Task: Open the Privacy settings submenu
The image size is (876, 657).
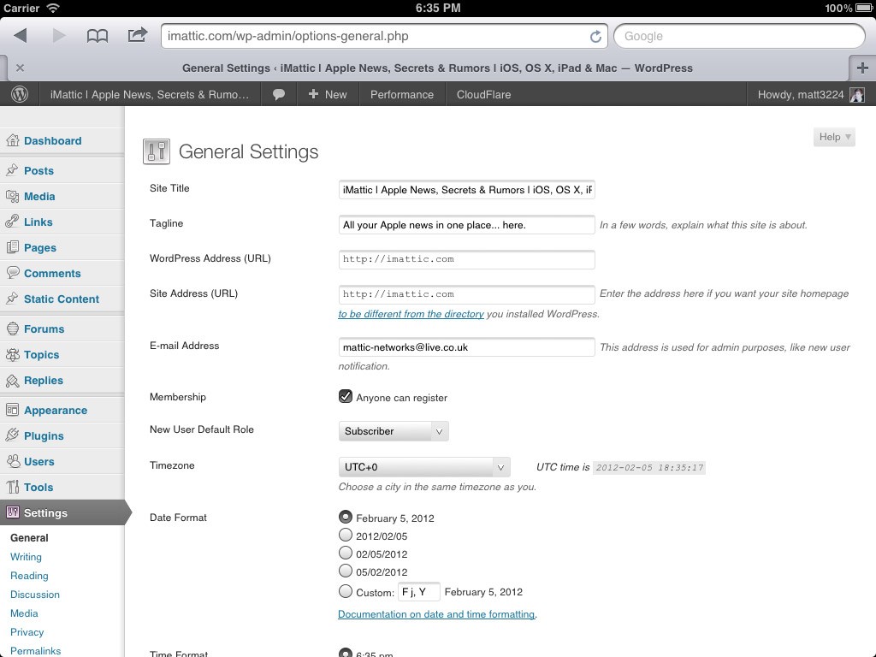Action: click(27, 632)
